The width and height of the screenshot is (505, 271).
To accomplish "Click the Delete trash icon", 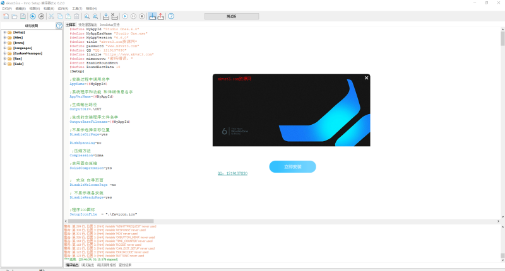I will [x=76, y=16].
